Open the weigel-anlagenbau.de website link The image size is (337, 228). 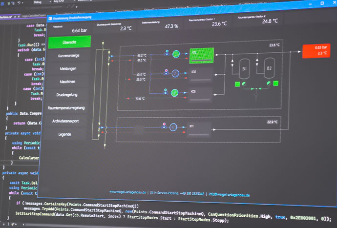click(128, 193)
